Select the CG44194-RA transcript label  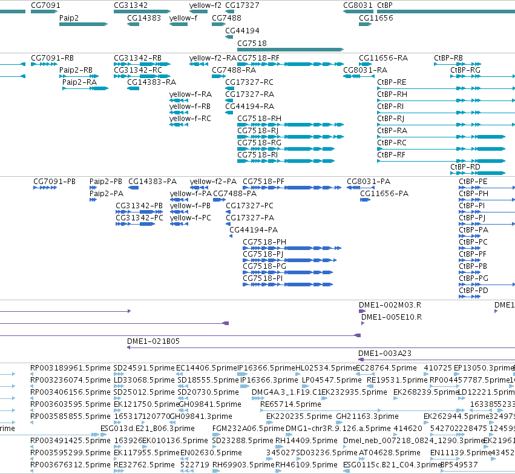249,107
